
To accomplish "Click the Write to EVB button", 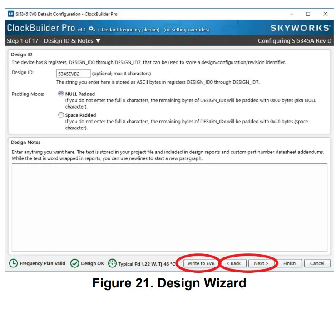I will (x=201, y=263).
